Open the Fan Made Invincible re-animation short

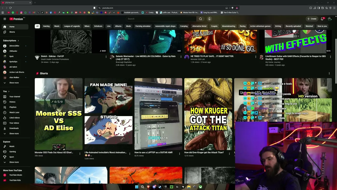tap(108, 114)
